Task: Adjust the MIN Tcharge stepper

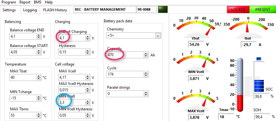Action: (x=39, y=98)
